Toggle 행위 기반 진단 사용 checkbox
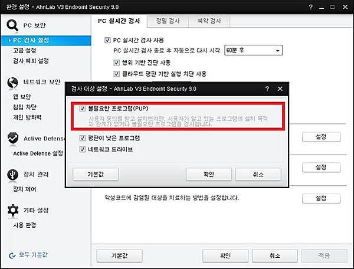The width and height of the screenshot is (354, 269). pos(116,63)
